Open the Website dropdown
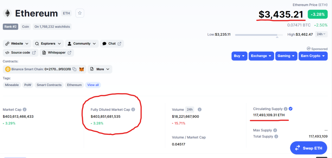Screen dimensions: 332x158 click(17, 44)
